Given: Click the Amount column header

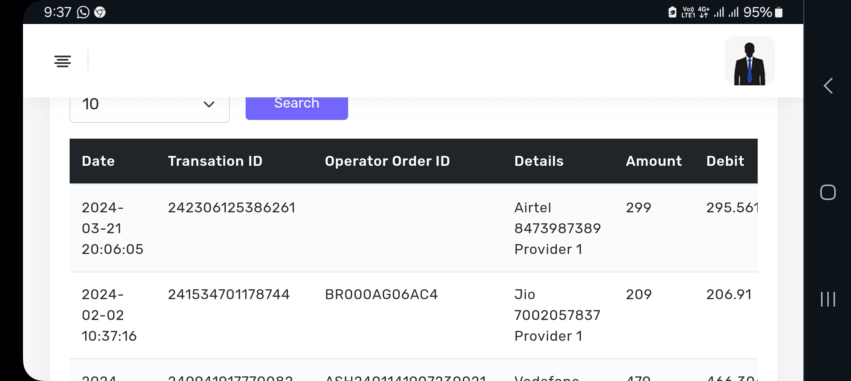Looking at the screenshot, I should click(x=654, y=161).
